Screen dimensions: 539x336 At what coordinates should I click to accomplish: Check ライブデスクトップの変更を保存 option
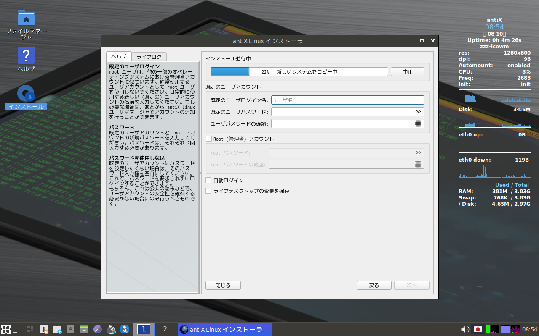pos(209,191)
